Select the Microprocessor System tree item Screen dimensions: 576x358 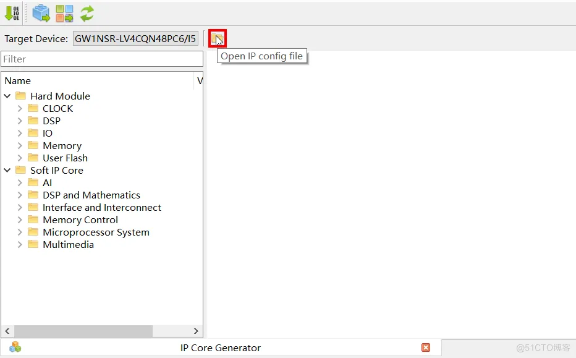pos(96,232)
